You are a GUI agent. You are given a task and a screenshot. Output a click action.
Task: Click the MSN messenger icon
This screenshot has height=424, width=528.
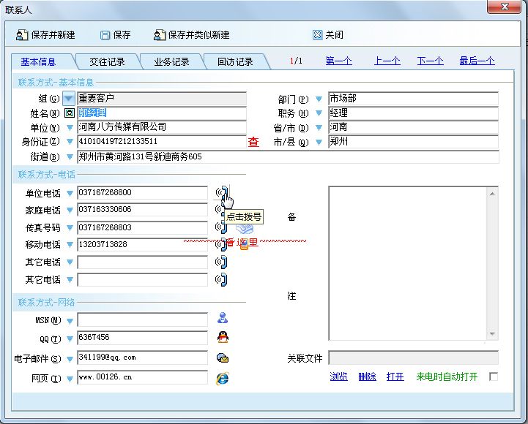[x=222, y=318]
